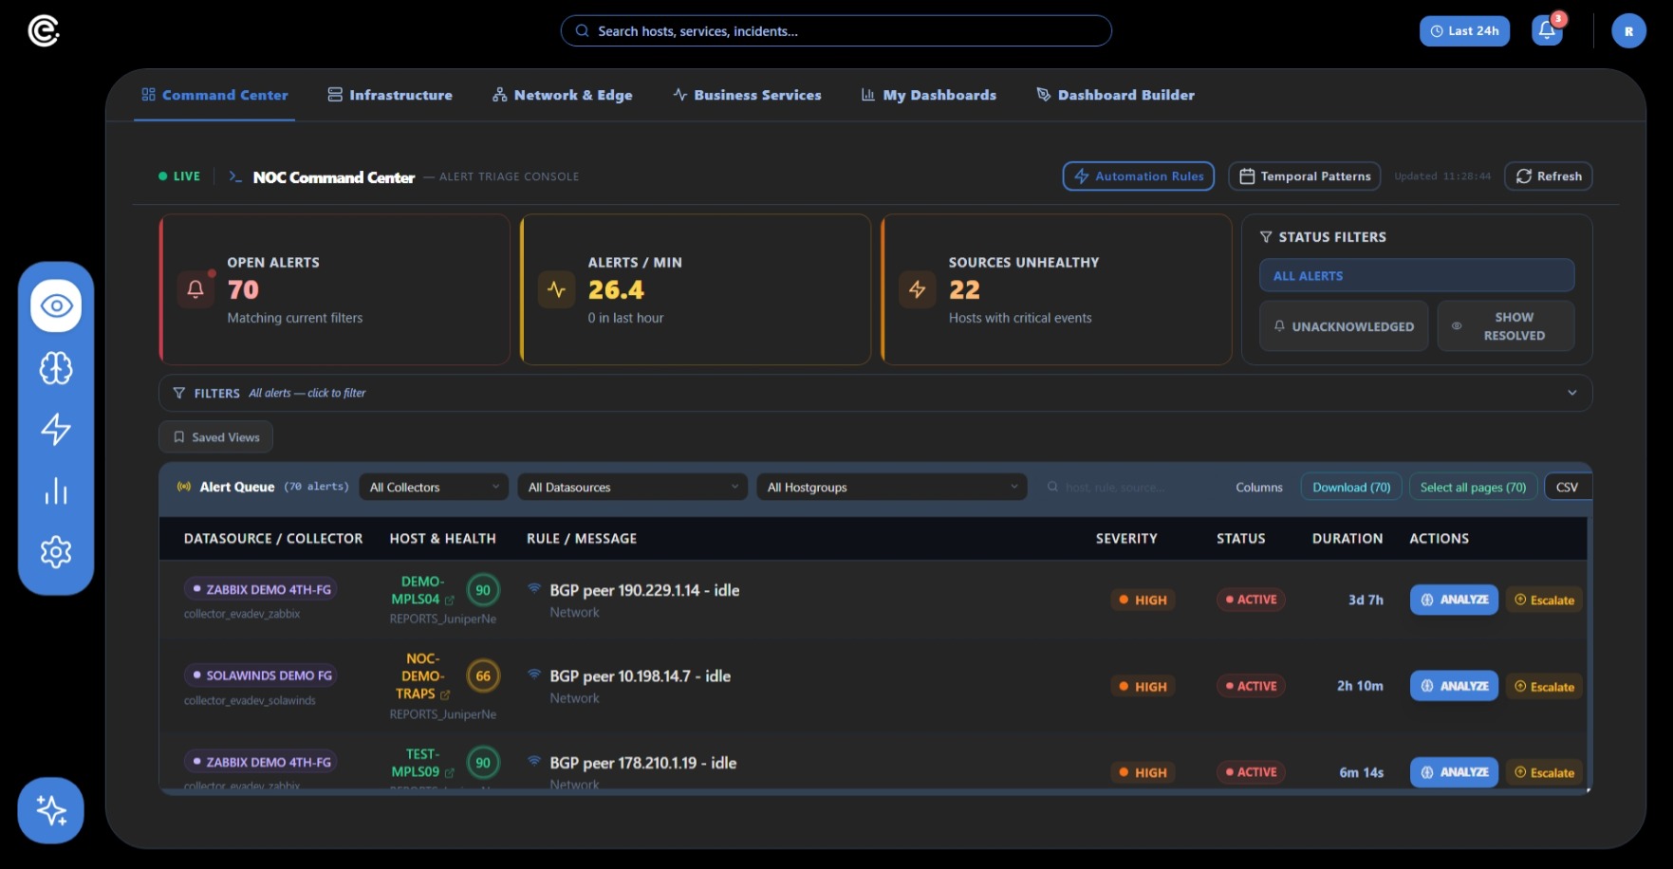The image size is (1673, 869).
Task: Switch to the Dashboard Builder tab
Action: (1115, 95)
